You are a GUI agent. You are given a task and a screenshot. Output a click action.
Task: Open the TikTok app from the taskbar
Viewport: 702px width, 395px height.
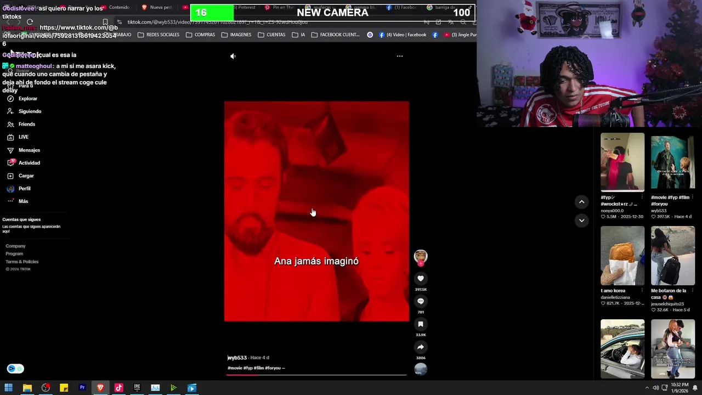click(x=118, y=388)
